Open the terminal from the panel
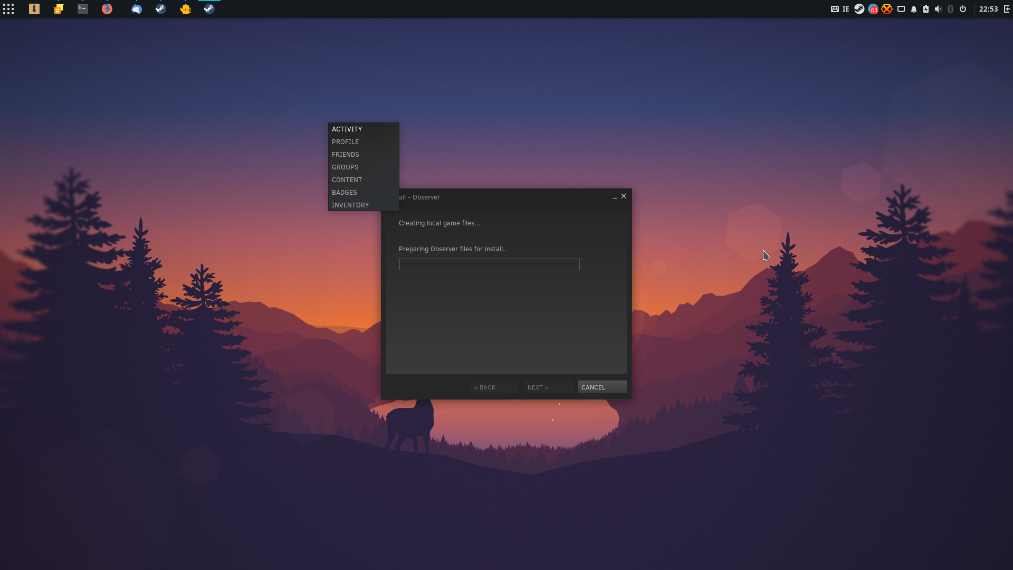The image size is (1013, 570). [83, 9]
